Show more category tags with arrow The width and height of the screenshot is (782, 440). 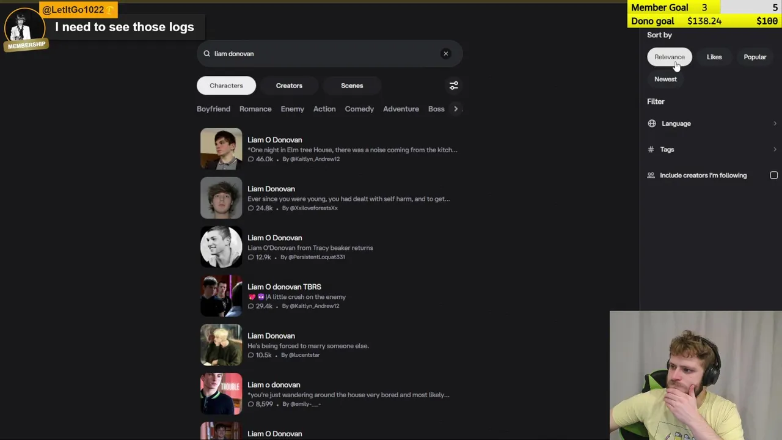tap(456, 109)
